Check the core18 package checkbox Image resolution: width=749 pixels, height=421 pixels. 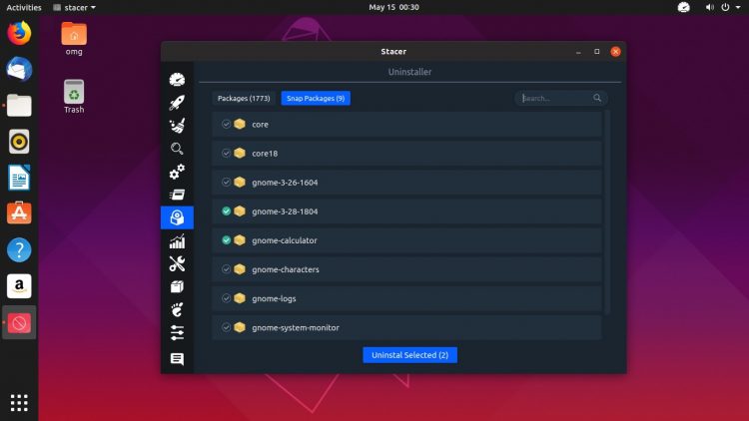tap(226, 154)
